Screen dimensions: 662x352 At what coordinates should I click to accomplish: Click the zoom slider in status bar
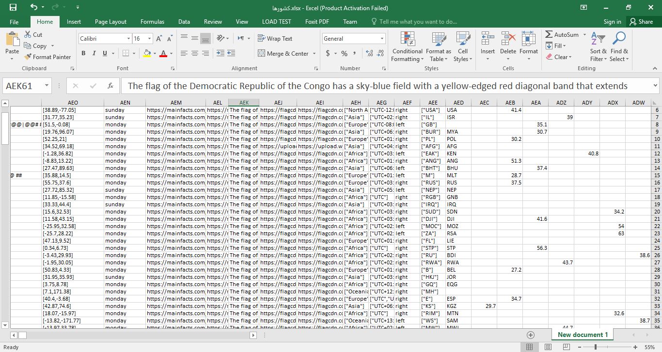point(596,347)
